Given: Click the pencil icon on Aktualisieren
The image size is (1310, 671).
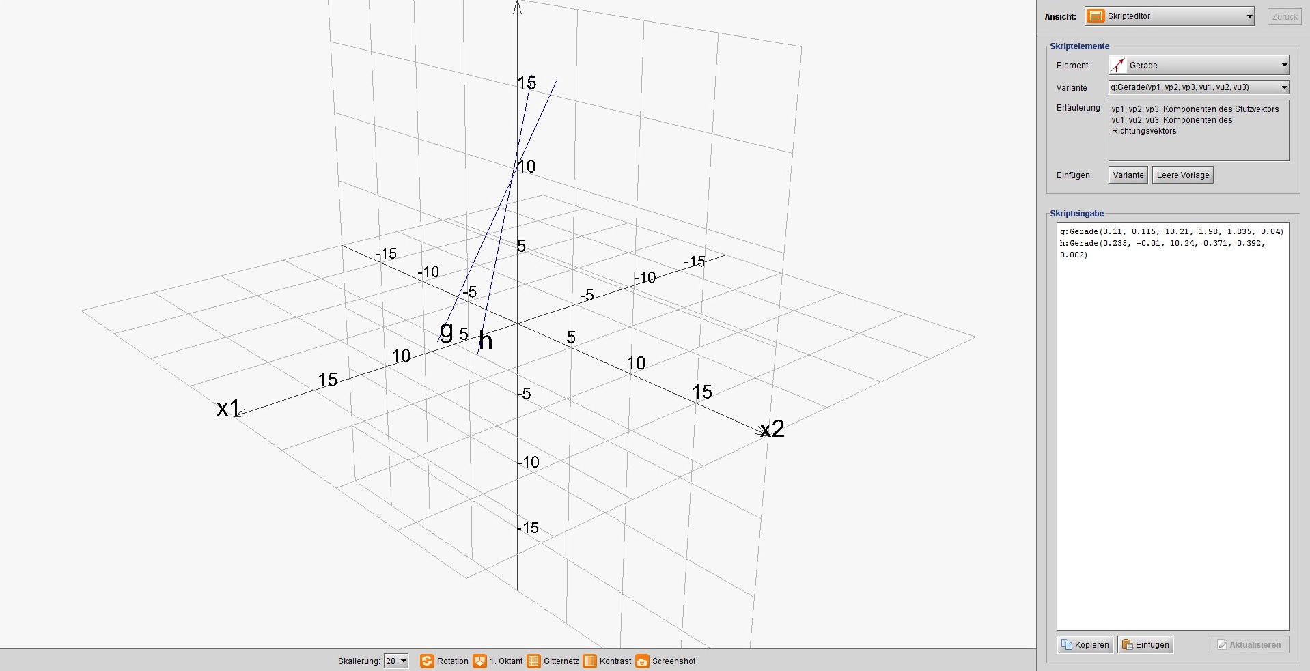Looking at the screenshot, I should (1222, 644).
